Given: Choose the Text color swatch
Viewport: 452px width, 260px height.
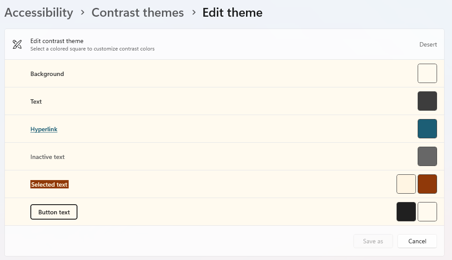Looking at the screenshot, I should click(427, 101).
